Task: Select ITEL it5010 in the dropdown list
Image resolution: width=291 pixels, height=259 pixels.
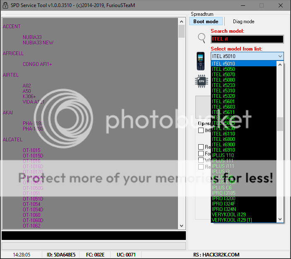Action: [244, 64]
